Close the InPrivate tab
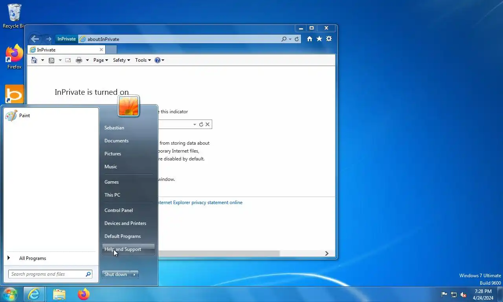The width and height of the screenshot is (503, 302). [x=101, y=50]
